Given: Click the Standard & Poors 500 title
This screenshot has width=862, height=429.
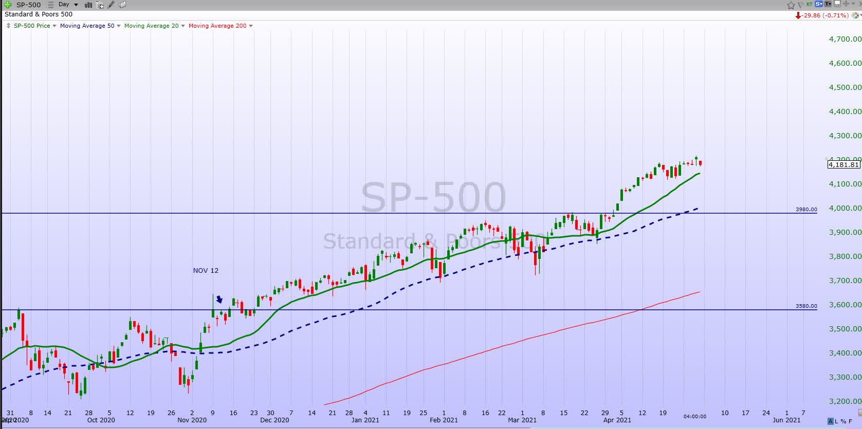Looking at the screenshot, I should coord(39,14).
